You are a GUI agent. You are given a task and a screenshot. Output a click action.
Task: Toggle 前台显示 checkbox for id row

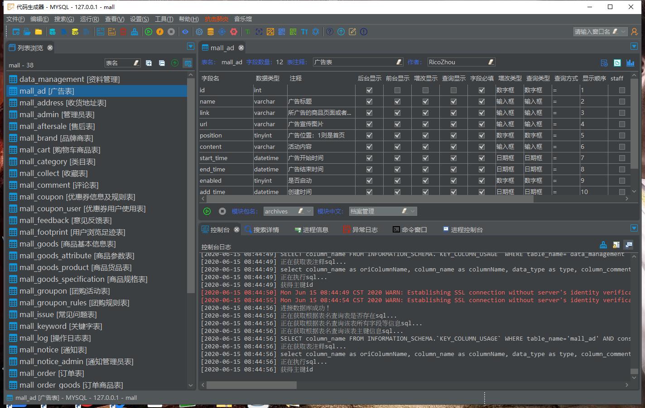click(397, 90)
